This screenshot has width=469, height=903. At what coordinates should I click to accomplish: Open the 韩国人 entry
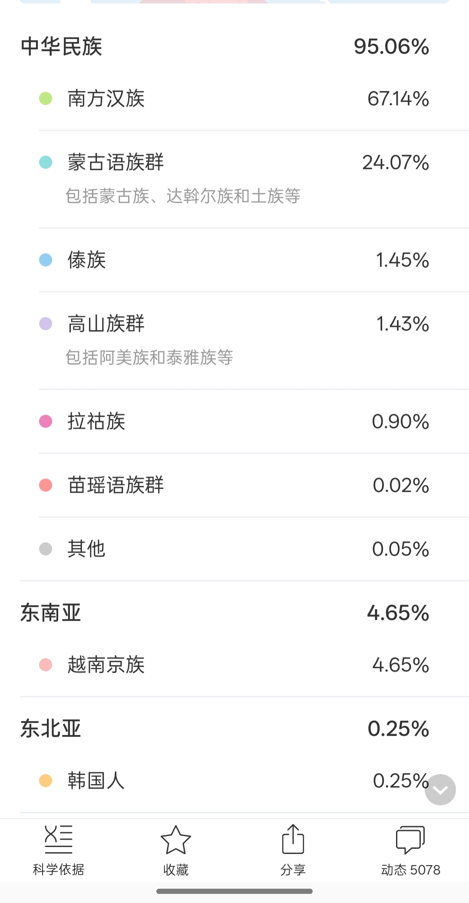96,781
